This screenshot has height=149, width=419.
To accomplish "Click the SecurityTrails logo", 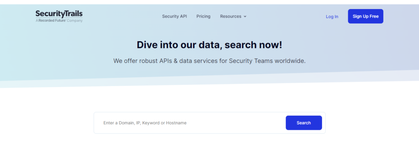I will [x=59, y=14].
